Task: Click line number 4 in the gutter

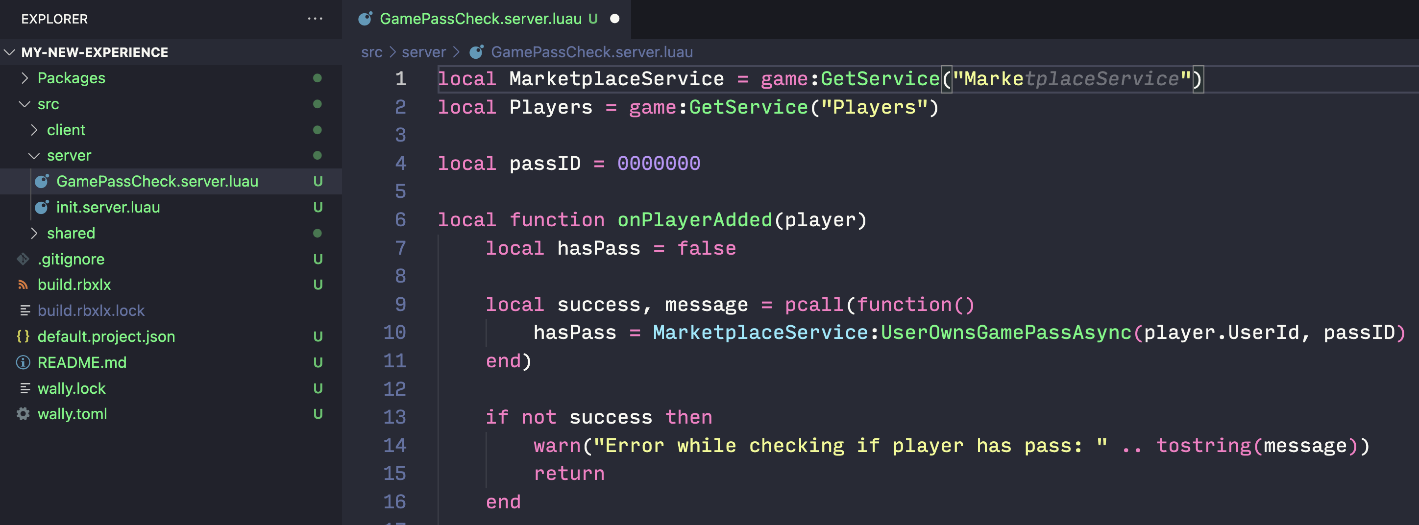Action: (400, 164)
